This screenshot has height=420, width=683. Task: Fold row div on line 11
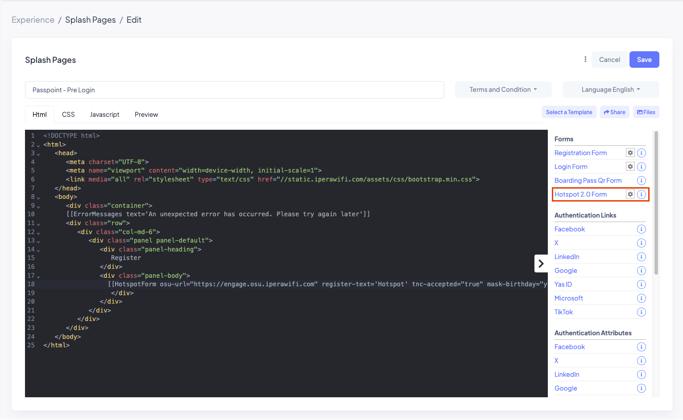tap(38, 224)
